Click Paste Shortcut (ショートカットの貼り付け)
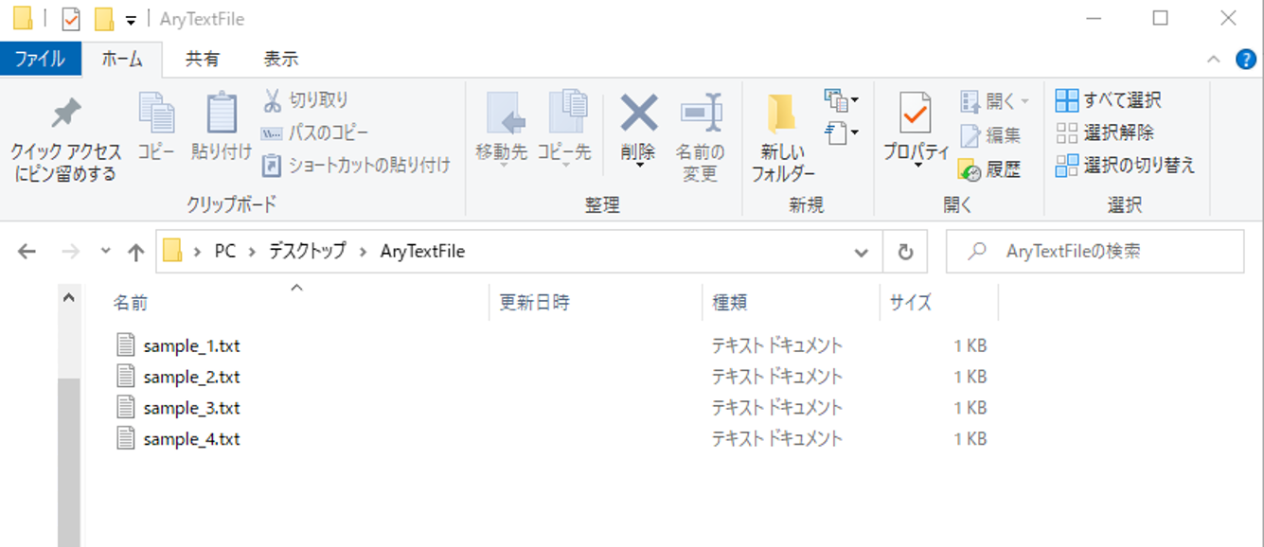The image size is (1264, 547). [356, 166]
